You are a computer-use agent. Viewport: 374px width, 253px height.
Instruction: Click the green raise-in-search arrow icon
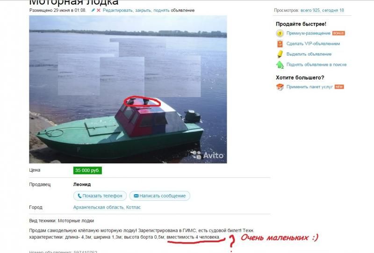click(x=280, y=64)
